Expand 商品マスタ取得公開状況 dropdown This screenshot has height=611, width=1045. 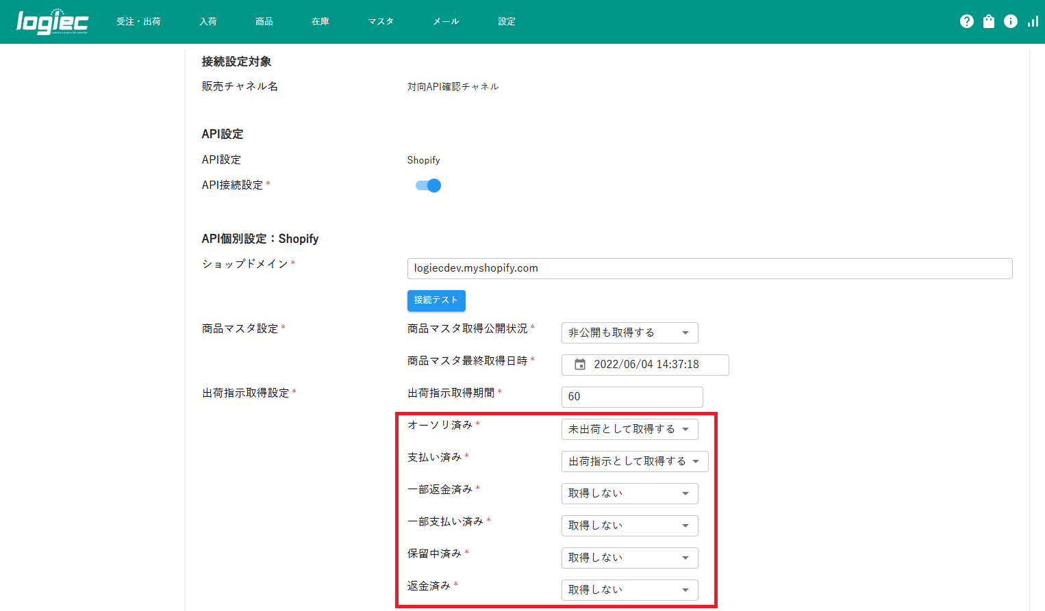coord(629,333)
